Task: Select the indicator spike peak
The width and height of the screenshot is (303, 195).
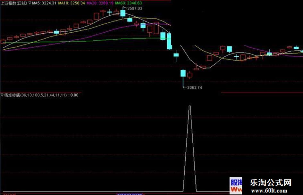Action: [190, 106]
